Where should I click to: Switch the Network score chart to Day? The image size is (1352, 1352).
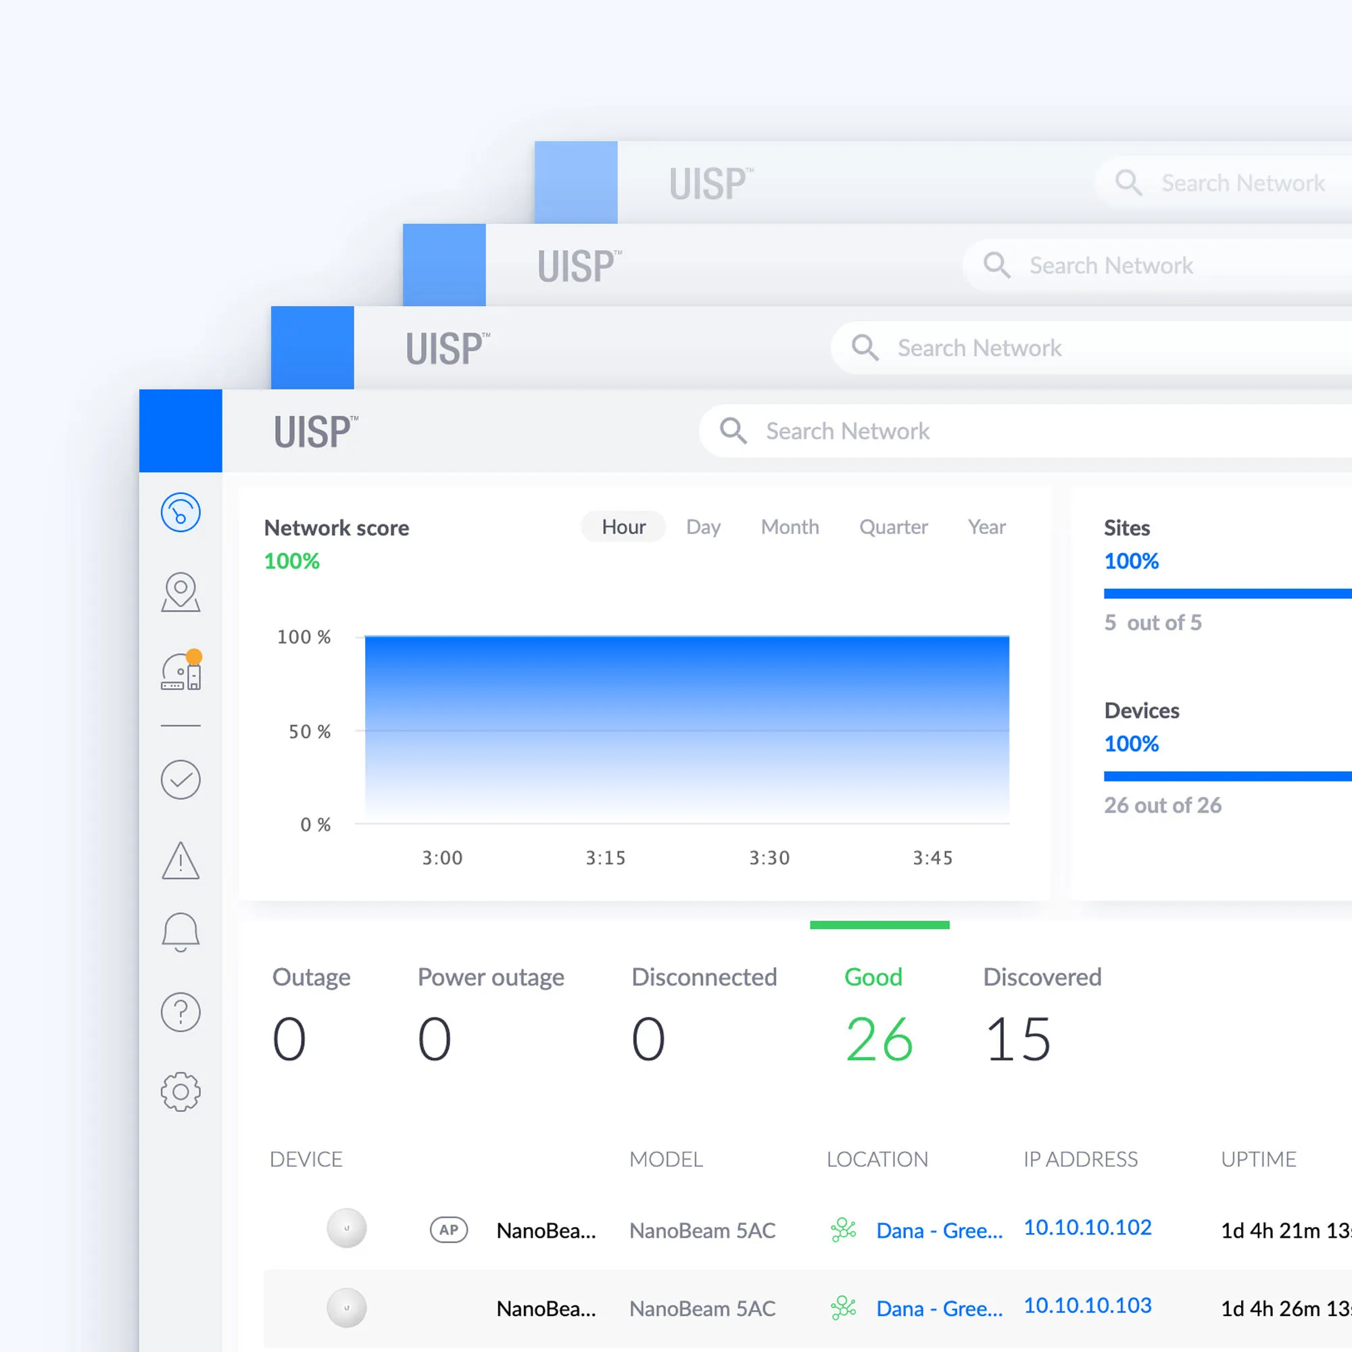(x=702, y=527)
